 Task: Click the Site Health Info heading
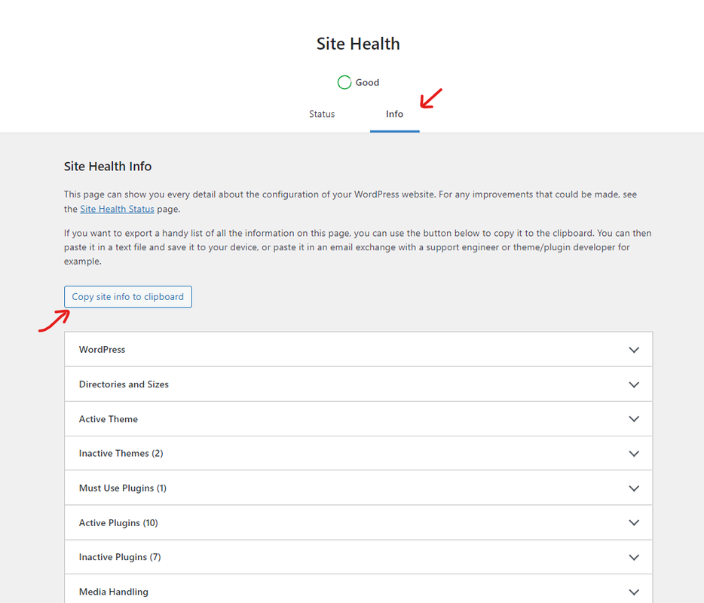coord(108,167)
